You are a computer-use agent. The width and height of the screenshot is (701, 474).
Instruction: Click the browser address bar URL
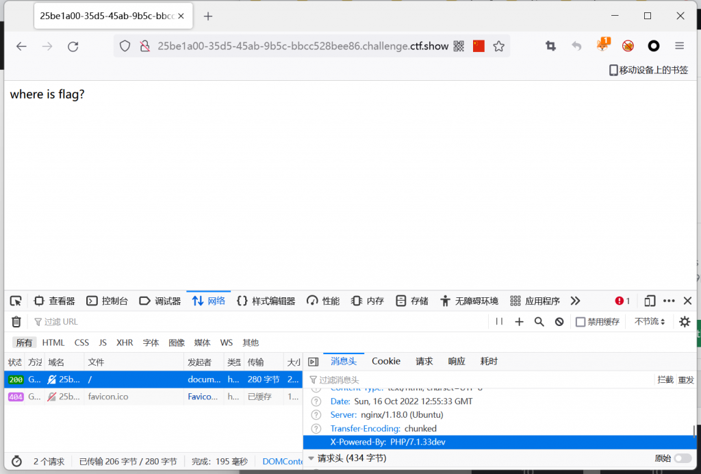tap(303, 46)
